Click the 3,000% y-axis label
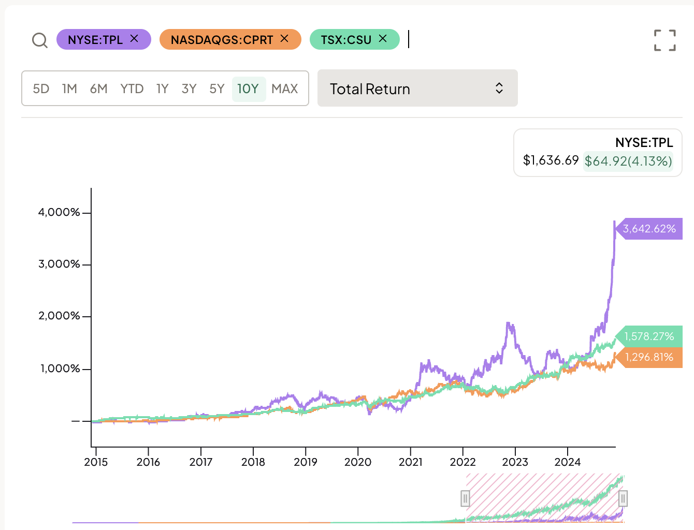694x530 pixels. (59, 264)
